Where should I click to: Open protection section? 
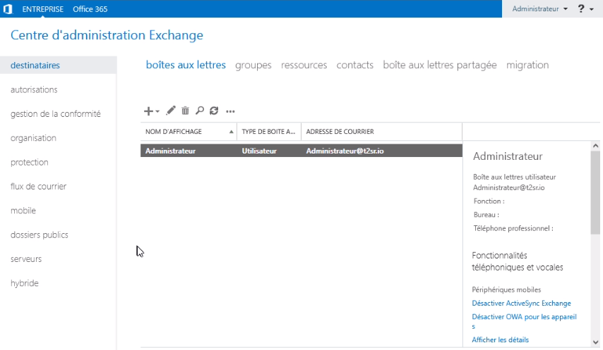[29, 162]
